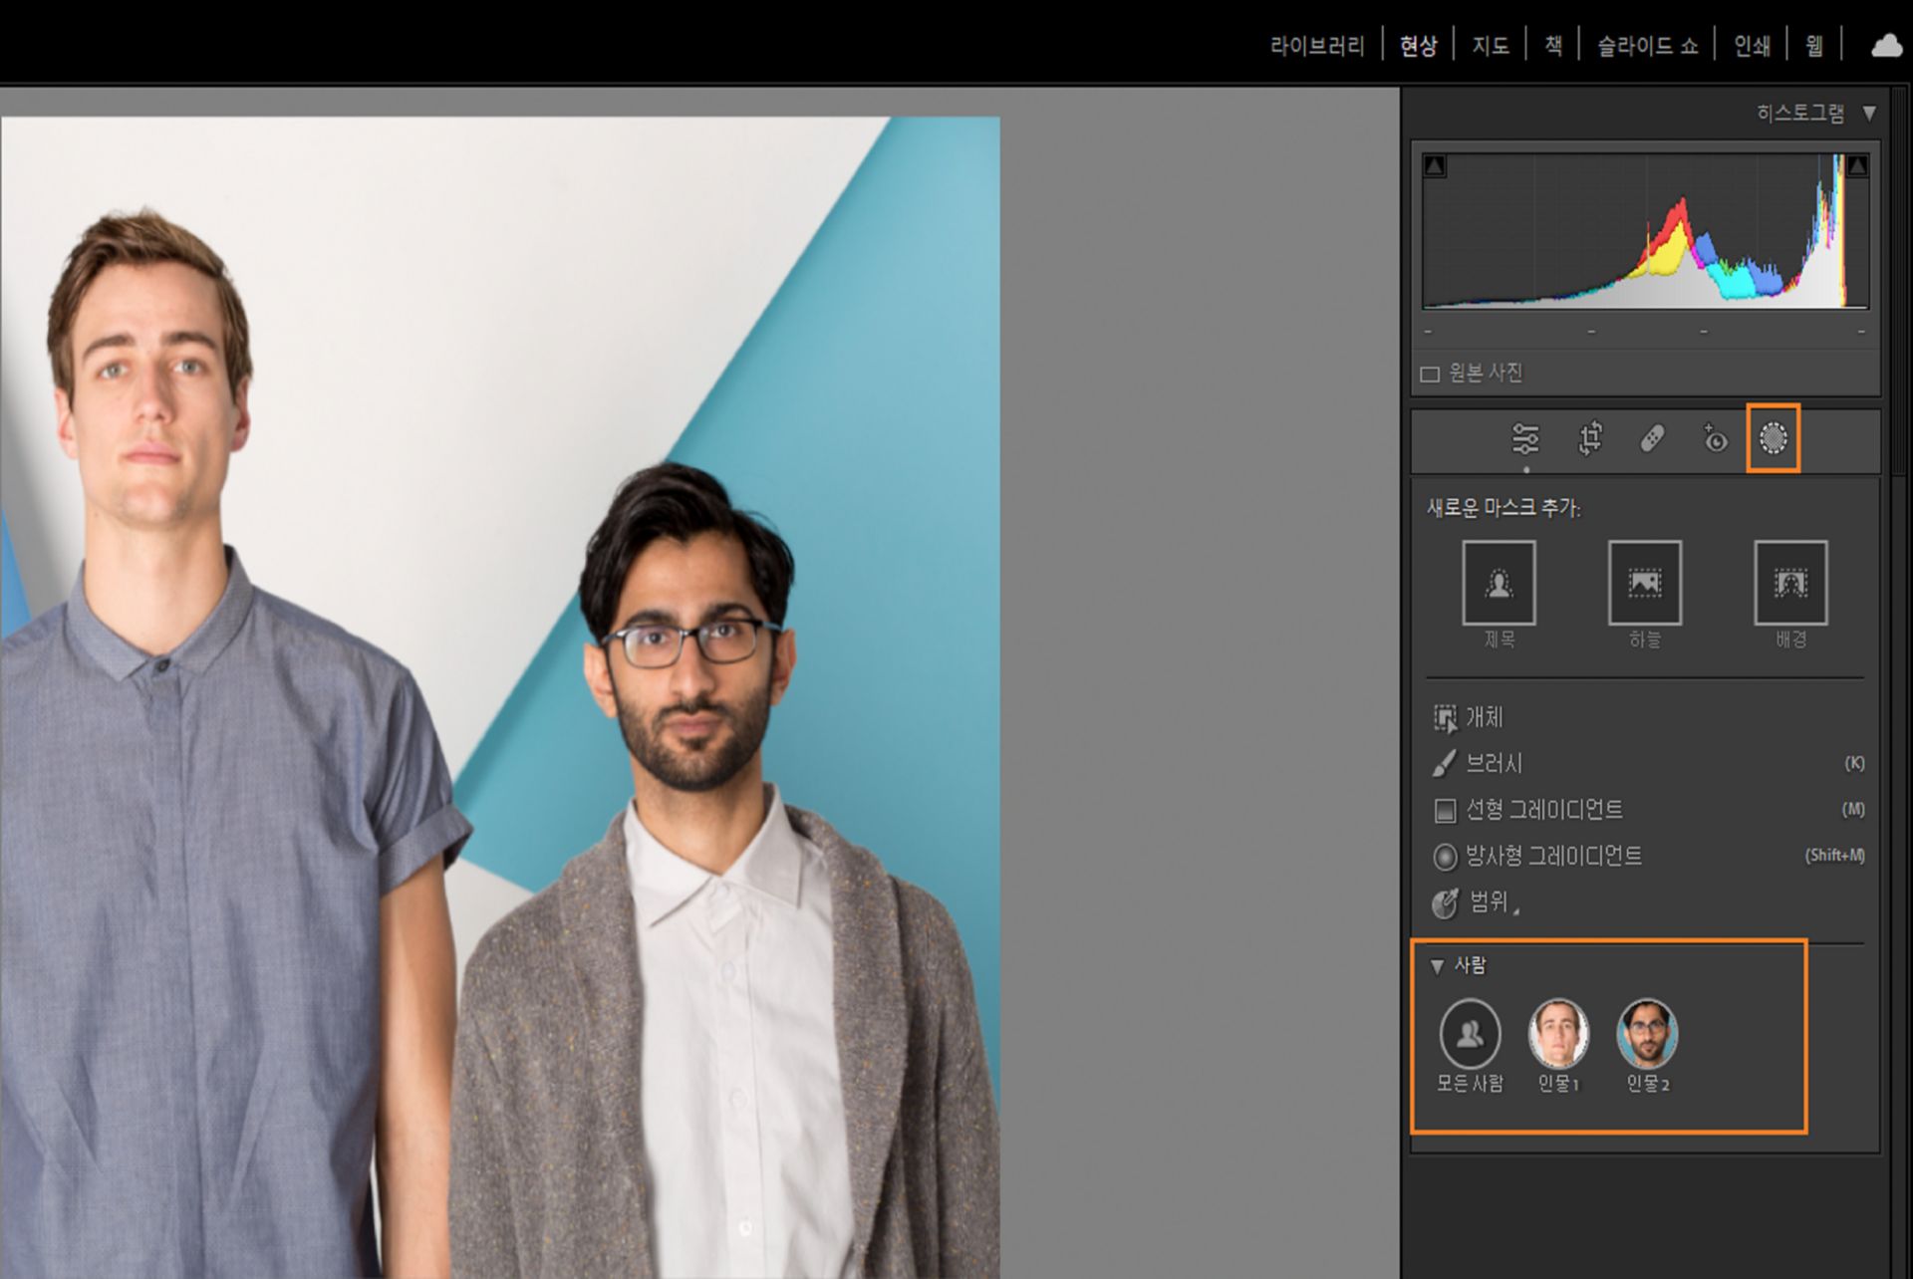Switch to the 라이브러리 module
The image size is (1913, 1279).
[1316, 46]
